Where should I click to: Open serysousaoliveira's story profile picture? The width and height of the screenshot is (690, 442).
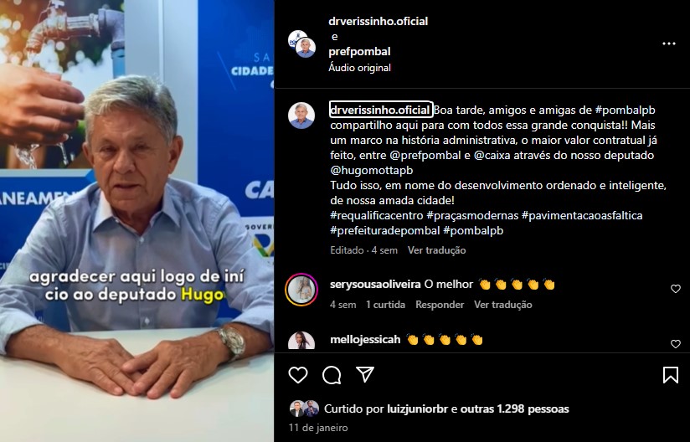point(301,290)
